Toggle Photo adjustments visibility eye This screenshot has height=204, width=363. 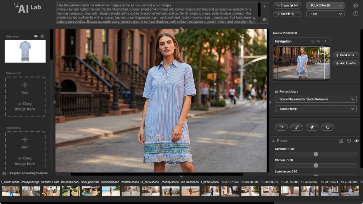coord(357,141)
